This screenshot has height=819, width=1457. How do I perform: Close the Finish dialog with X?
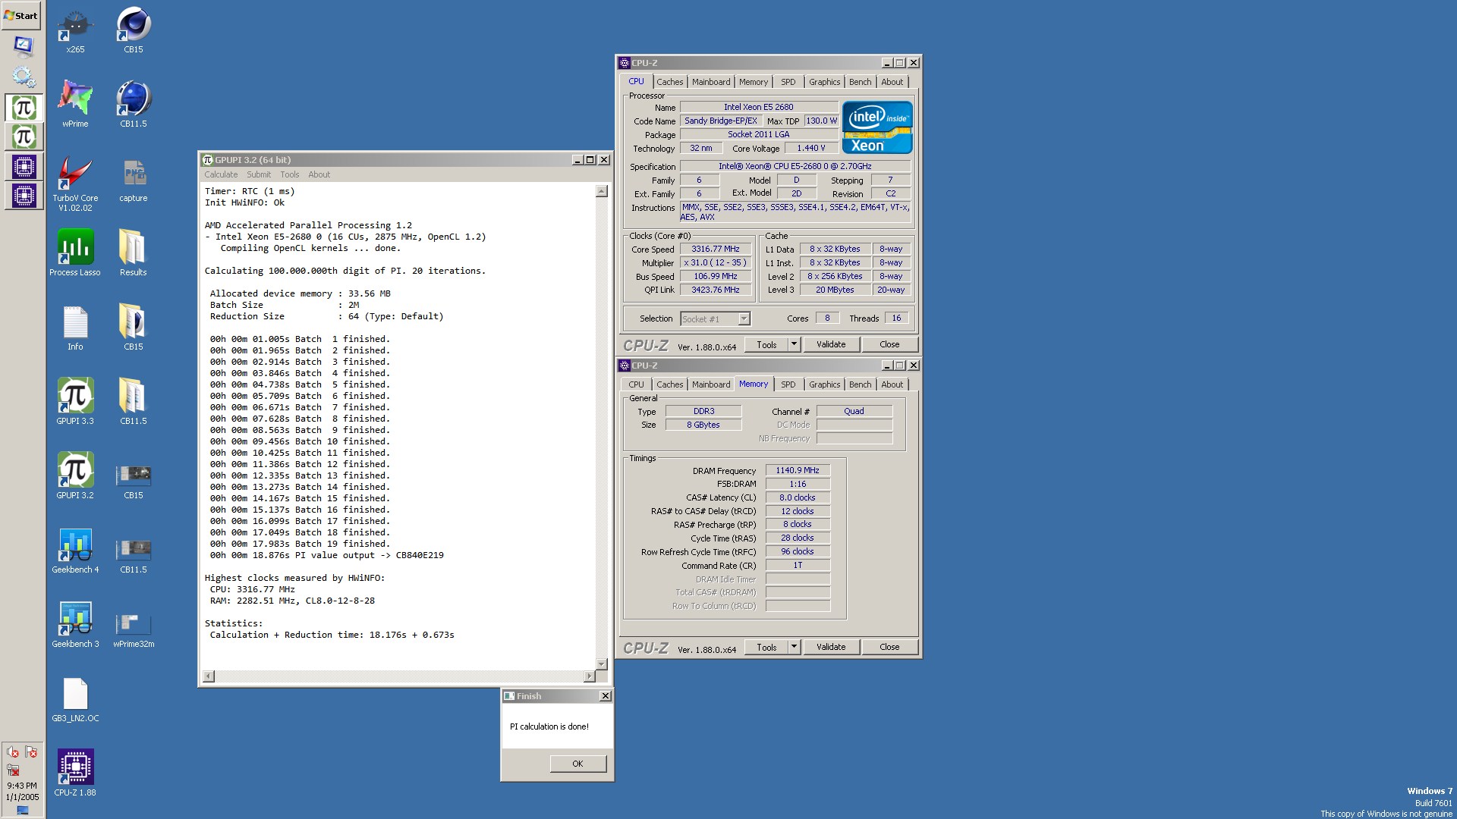pyautogui.click(x=605, y=696)
